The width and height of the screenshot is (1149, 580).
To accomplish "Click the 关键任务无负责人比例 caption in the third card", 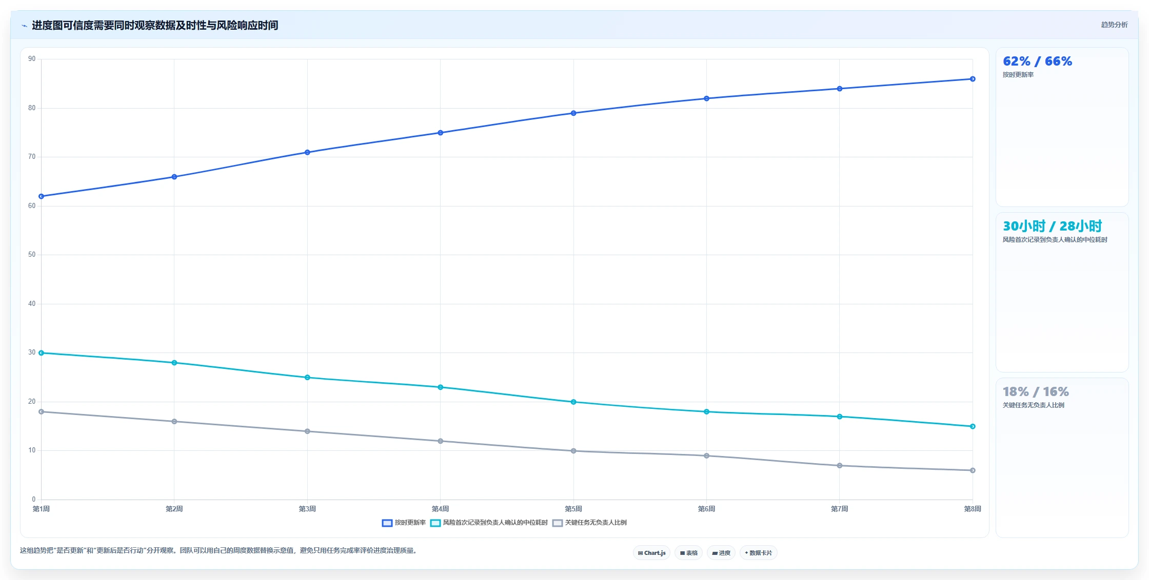I will tap(1034, 405).
